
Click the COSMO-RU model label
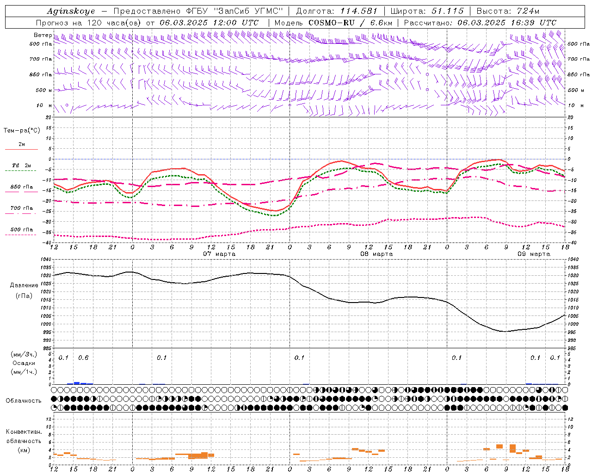(328, 23)
